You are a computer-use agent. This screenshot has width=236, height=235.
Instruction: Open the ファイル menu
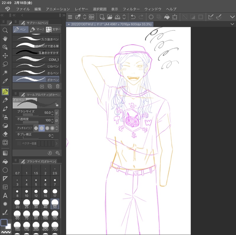click(x=23, y=9)
